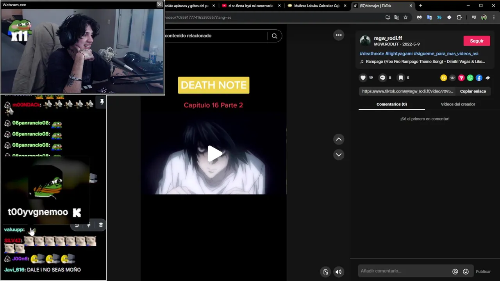Click the Publicar button
500x281 pixels.
(x=483, y=272)
